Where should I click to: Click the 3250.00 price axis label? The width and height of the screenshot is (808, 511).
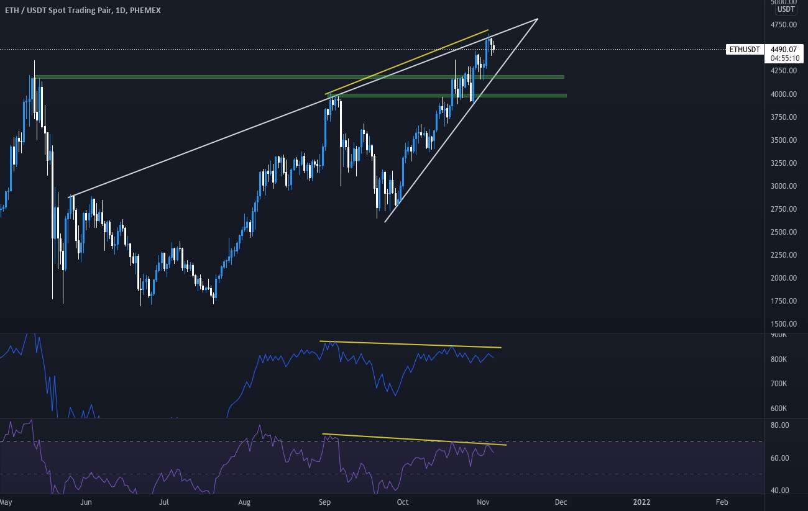(x=783, y=163)
